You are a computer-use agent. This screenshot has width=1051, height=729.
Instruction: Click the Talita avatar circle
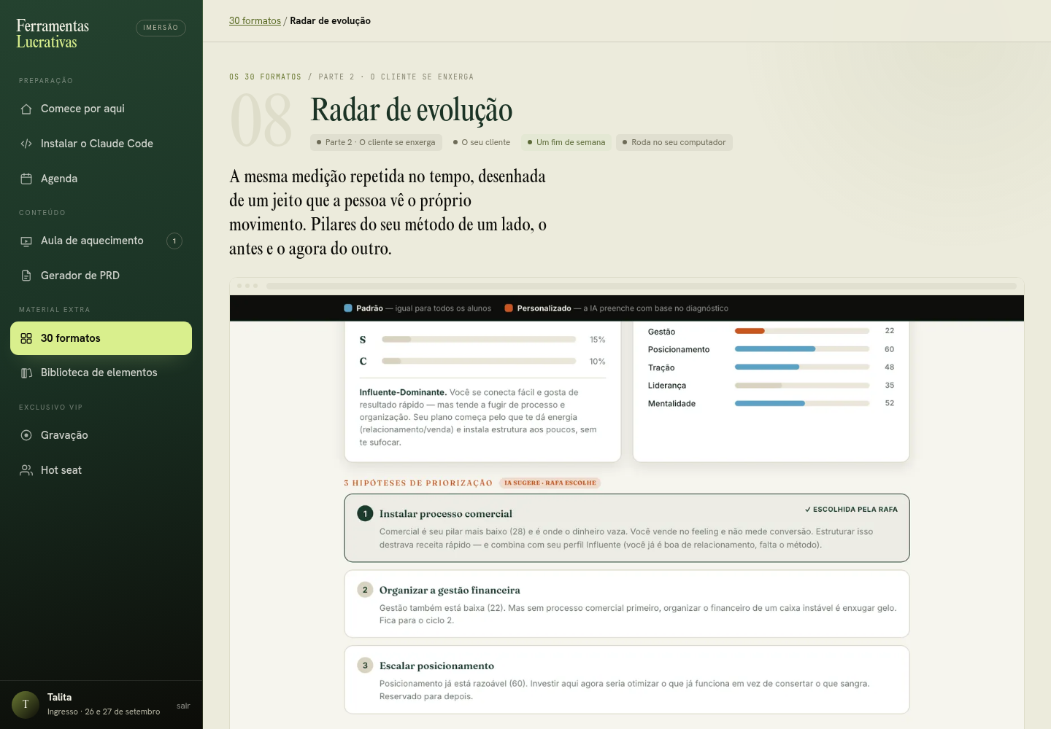coord(26,704)
